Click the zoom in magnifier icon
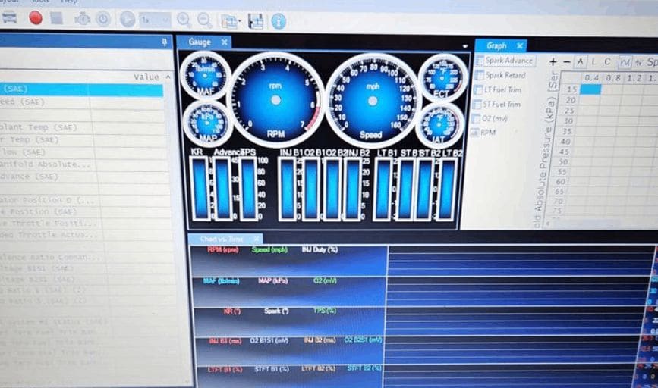658x388 pixels. tap(184, 20)
